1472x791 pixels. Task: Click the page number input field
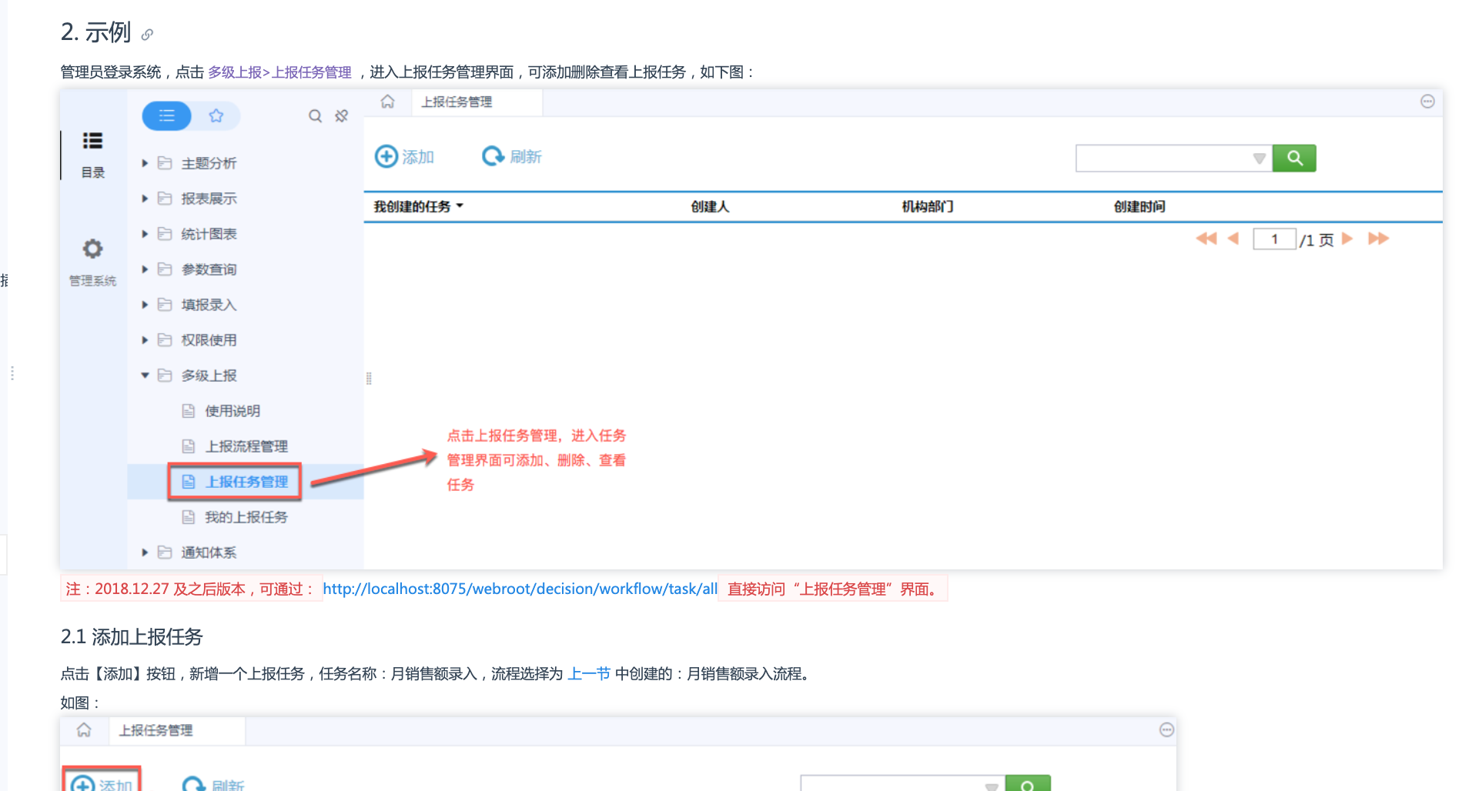[1274, 239]
